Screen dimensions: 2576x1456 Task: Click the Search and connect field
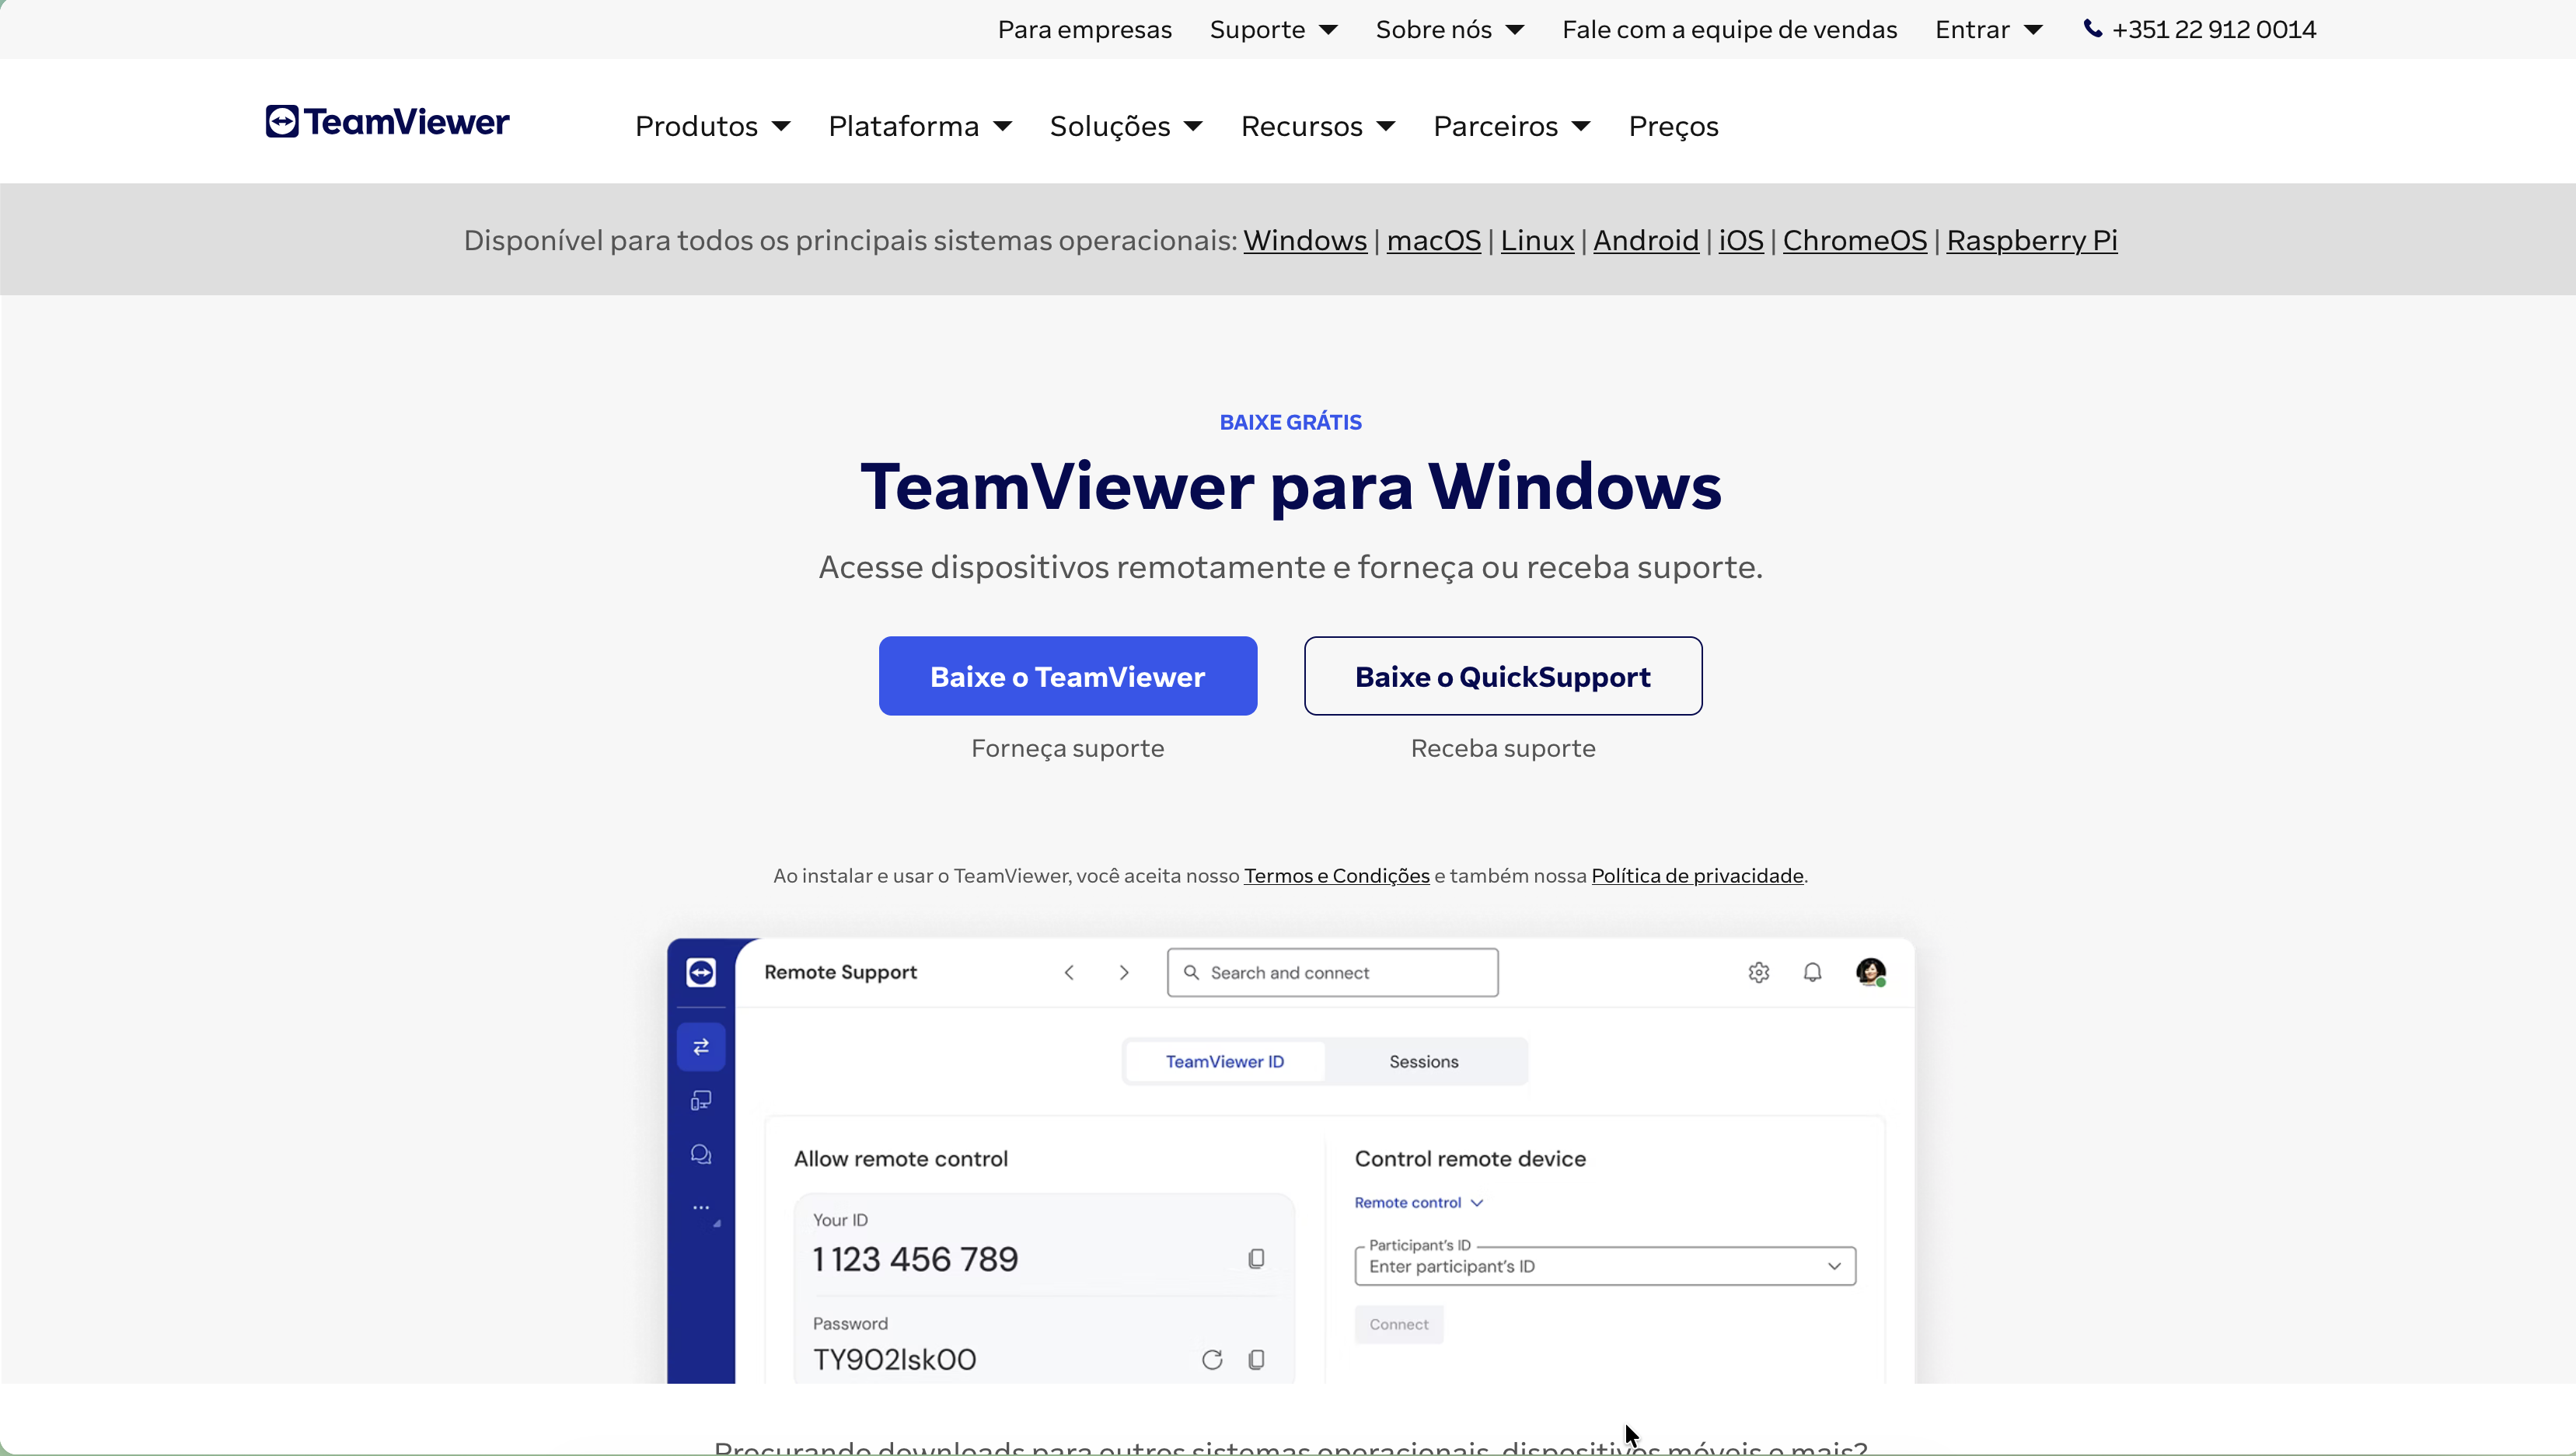(1332, 973)
